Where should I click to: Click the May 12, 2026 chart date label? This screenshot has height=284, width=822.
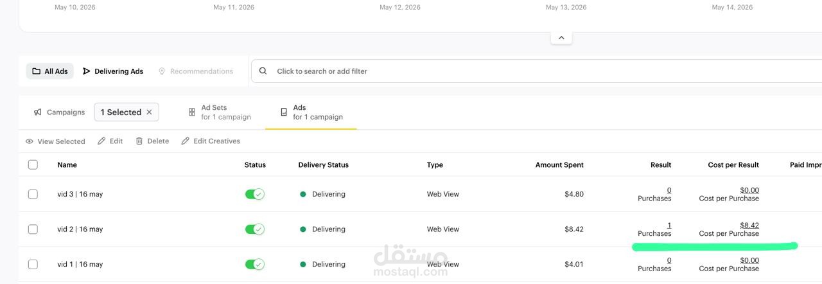coord(400,8)
